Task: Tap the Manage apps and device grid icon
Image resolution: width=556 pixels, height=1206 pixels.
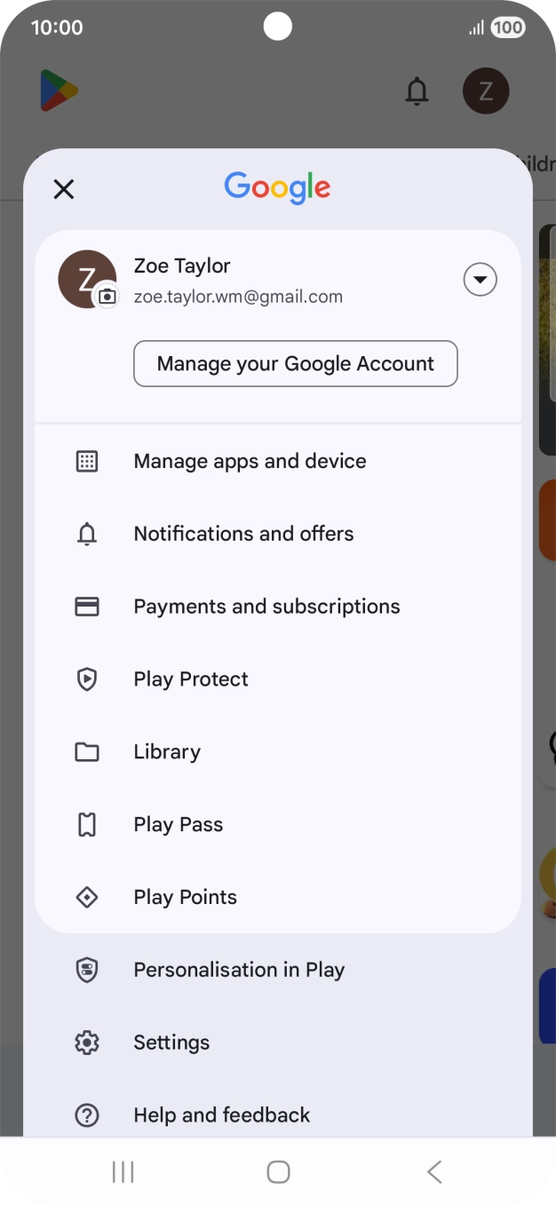Action: coord(87,461)
